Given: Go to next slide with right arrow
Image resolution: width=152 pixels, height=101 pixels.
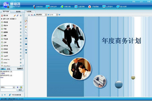Looking at the screenshot, I should tap(59, 15).
